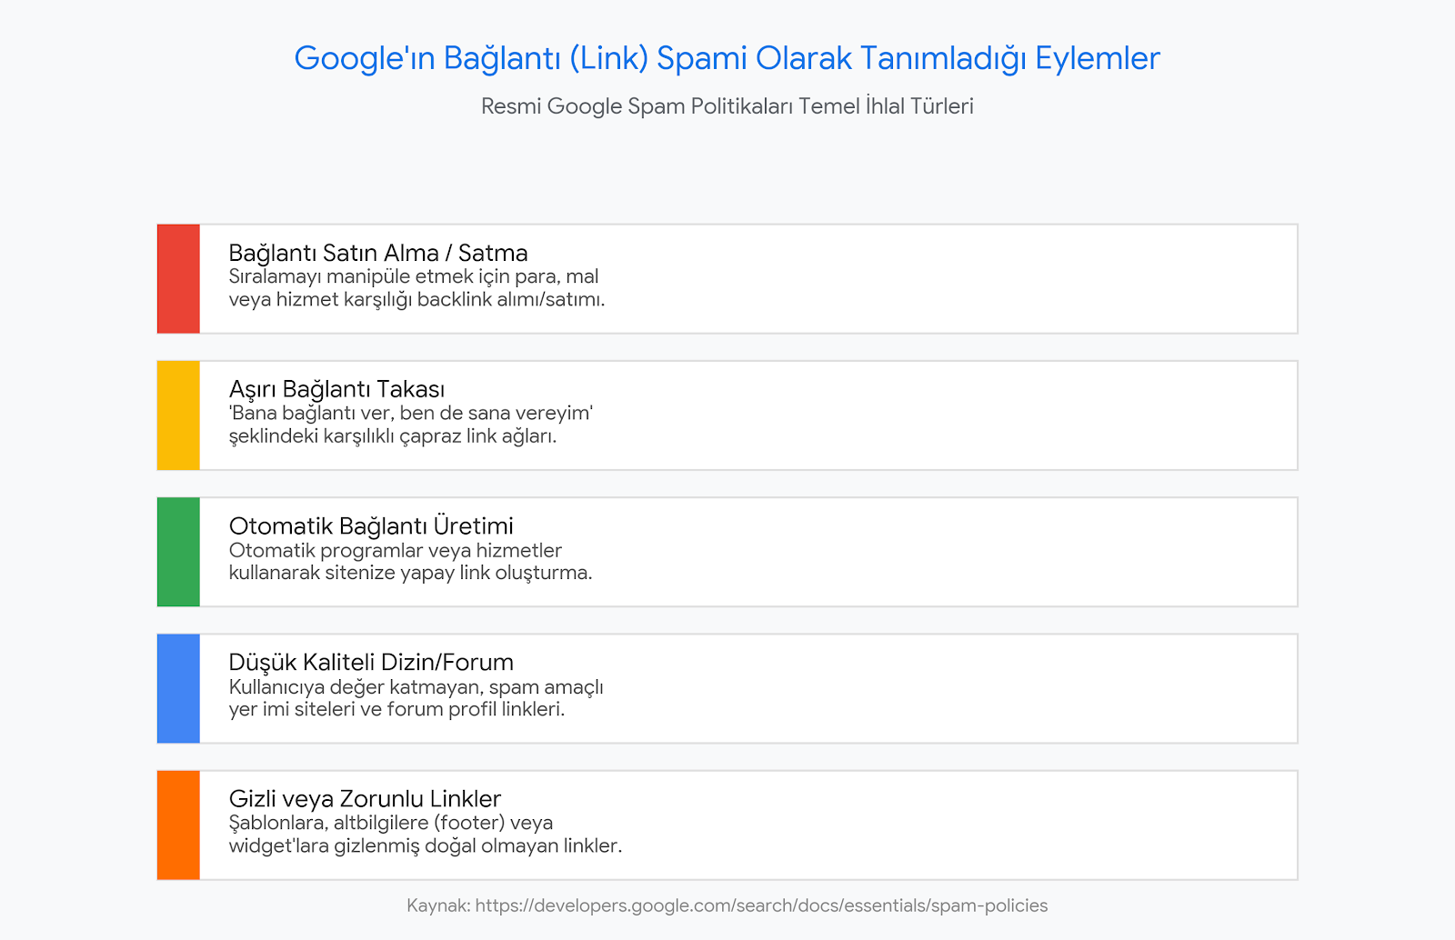Click description about widget'lara gizlenmiş linkler

pyautogui.click(x=426, y=835)
